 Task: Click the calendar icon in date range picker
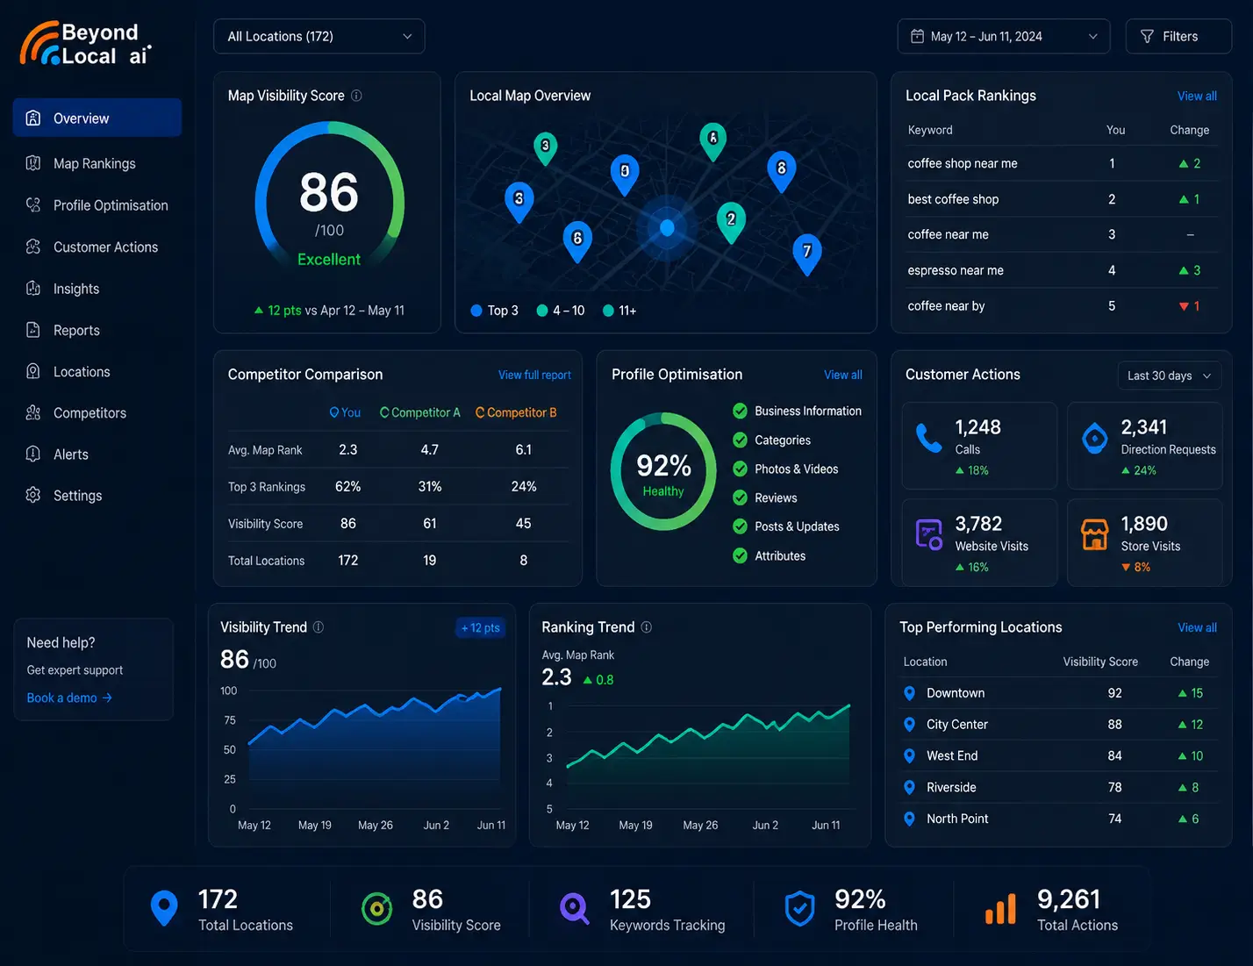(917, 36)
